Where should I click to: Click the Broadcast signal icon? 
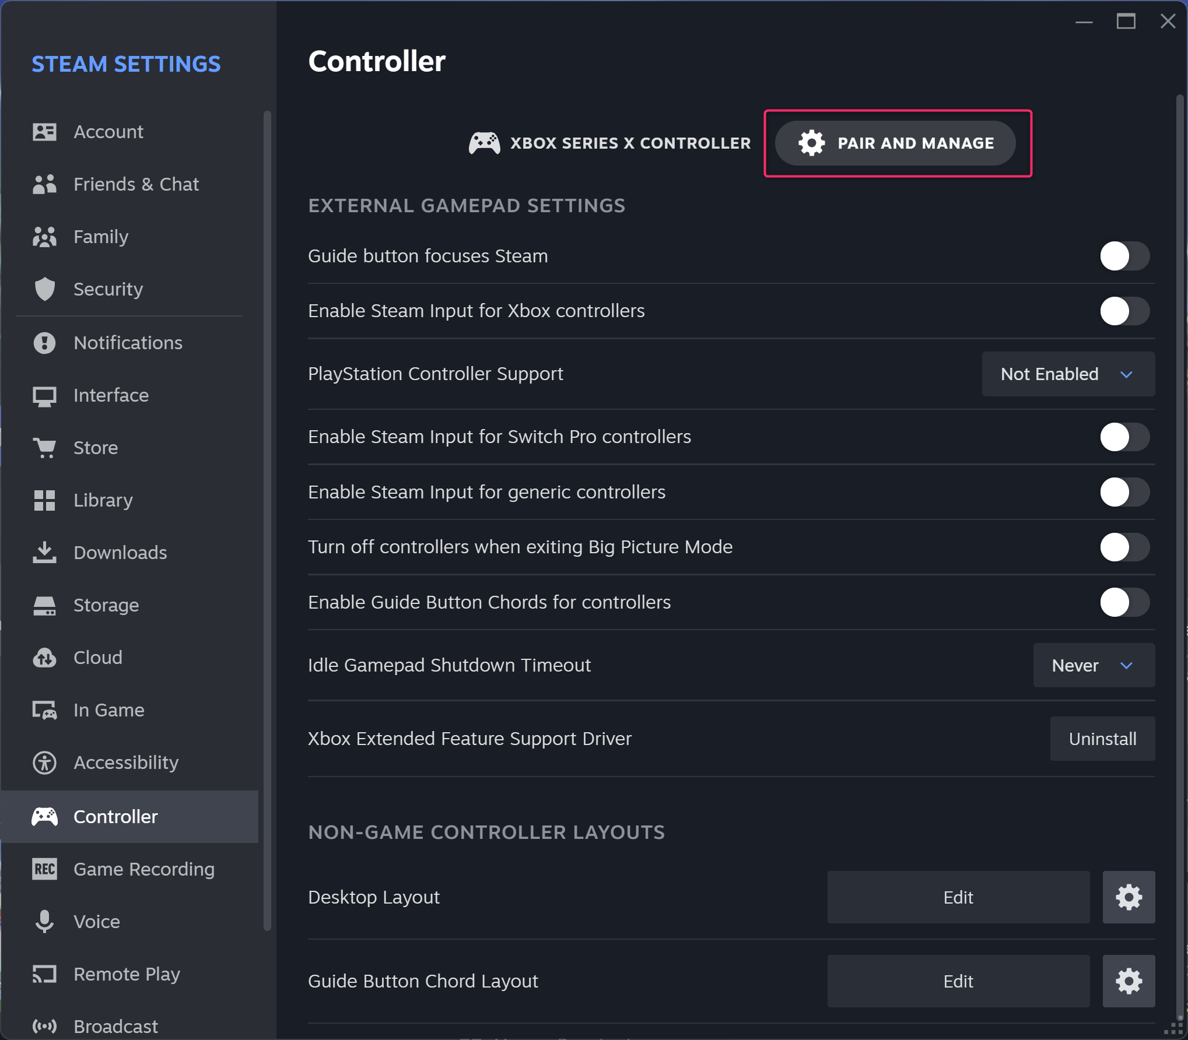click(x=44, y=1026)
